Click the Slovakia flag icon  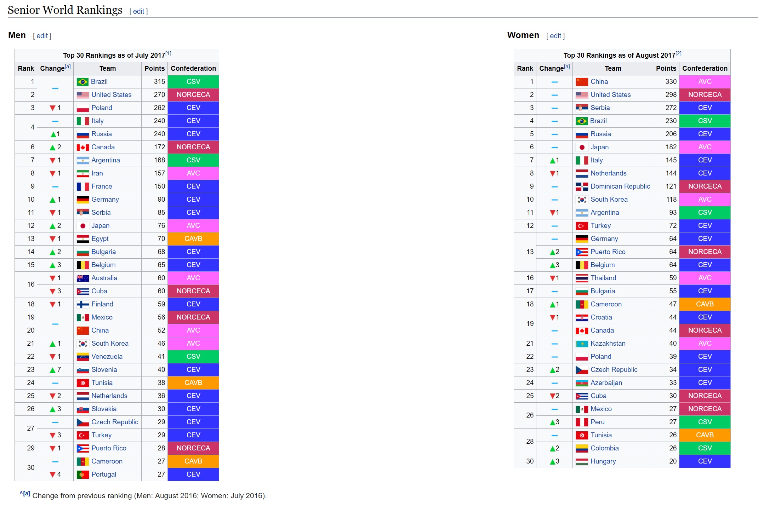click(82, 409)
